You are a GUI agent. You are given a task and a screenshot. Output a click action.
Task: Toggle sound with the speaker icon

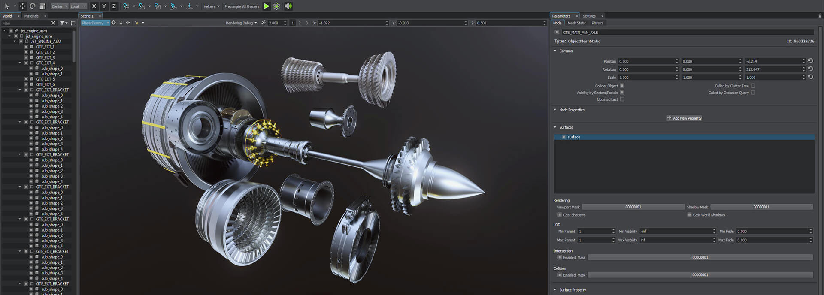tap(288, 6)
